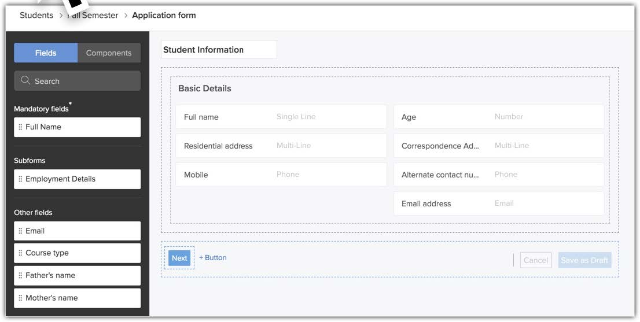Click the Save as Draft button

pos(584,260)
